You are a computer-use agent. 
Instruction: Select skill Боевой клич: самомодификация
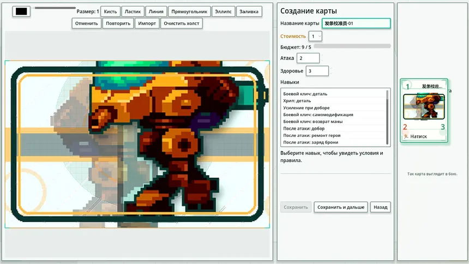click(334, 115)
